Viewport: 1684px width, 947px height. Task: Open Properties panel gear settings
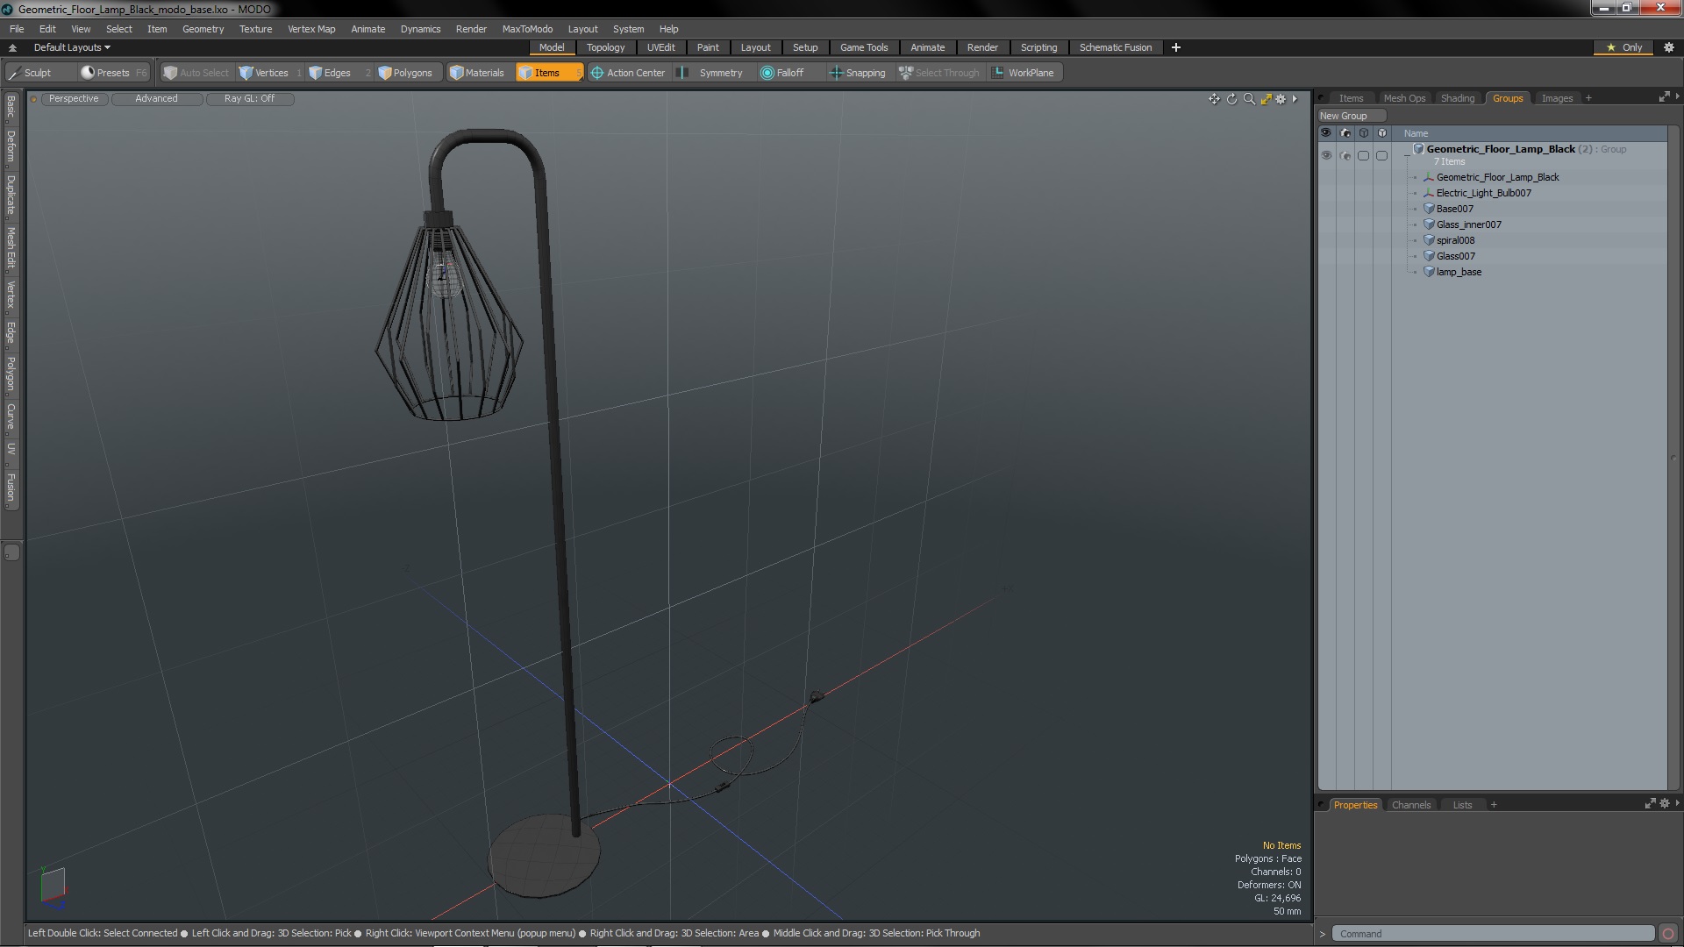click(1665, 804)
